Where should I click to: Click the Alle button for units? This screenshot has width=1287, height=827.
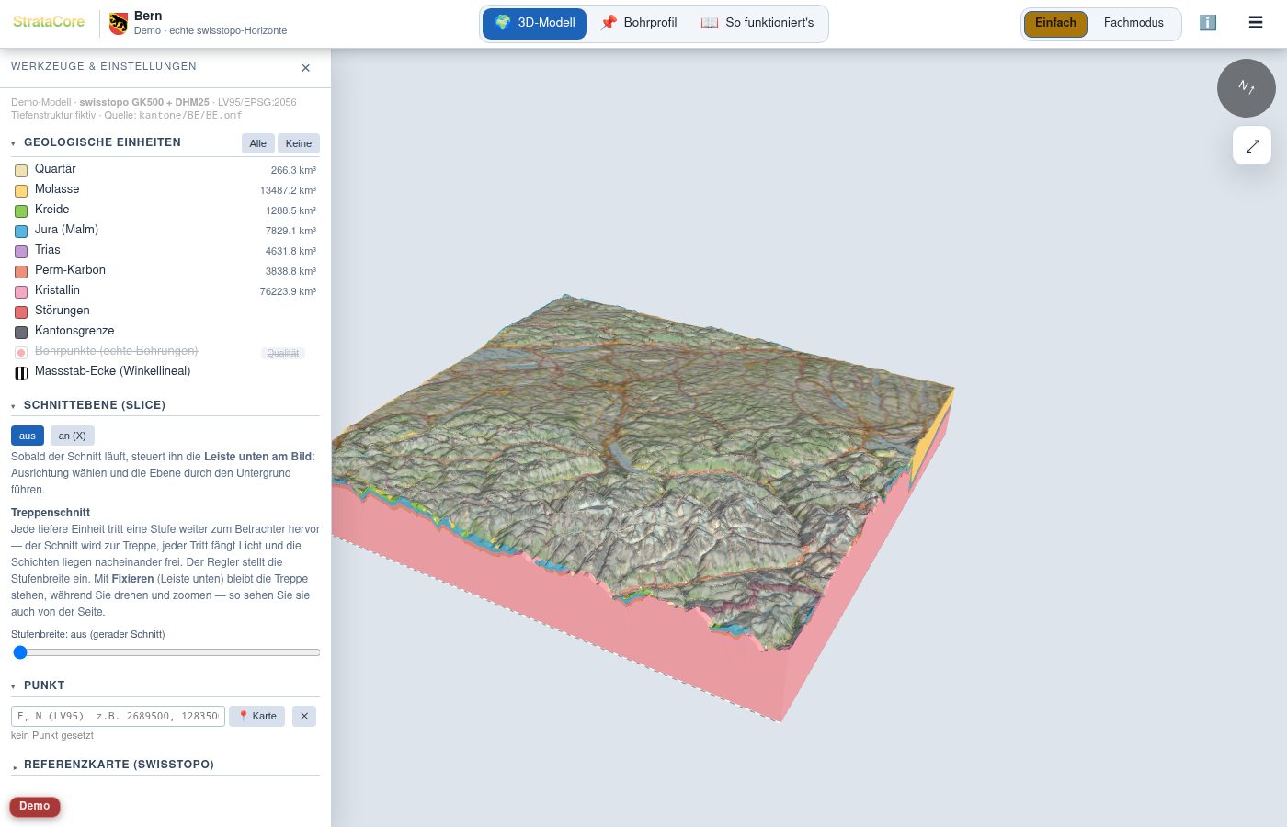(x=258, y=143)
